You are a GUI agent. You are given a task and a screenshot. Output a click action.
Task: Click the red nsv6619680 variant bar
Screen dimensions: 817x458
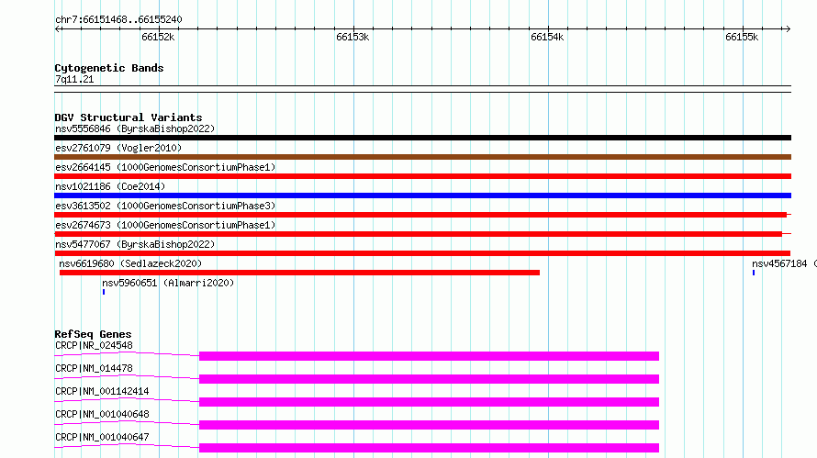tap(299, 273)
